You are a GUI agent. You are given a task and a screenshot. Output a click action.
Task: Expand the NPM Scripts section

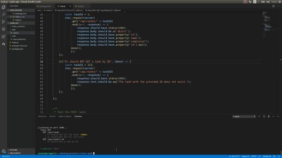(x=21, y=153)
